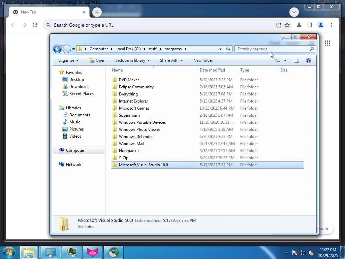Viewport: 345px width, 259px height.
Task: Go back using Explorer's back arrow
Action: tap(57, 49)
